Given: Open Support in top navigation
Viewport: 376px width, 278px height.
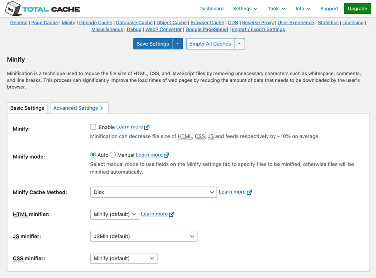Looking at the screenshot, I should [329, 9].
